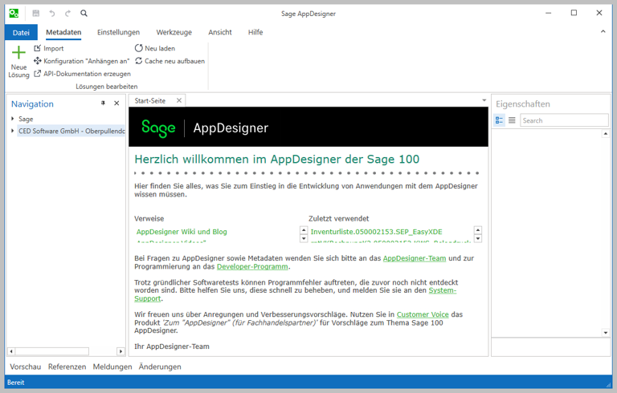Collapse the ribbon with the chevron
Image resolution: width=617 pixels, height=393 pixels.
pos(603,31)
